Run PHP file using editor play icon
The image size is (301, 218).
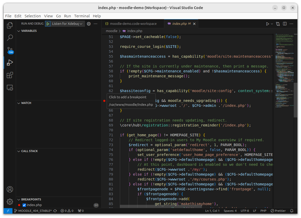point(268,24)
